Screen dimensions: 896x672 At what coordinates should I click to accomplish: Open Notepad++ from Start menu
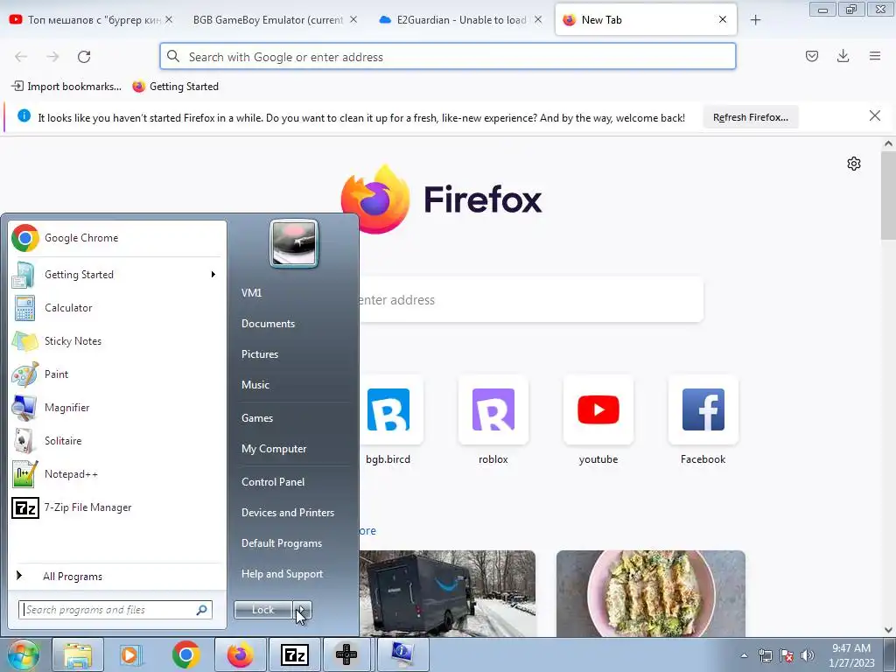click(x=116, y=474)
